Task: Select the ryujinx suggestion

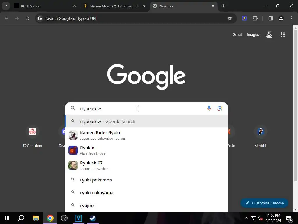Action: click(x=147, y=205)
